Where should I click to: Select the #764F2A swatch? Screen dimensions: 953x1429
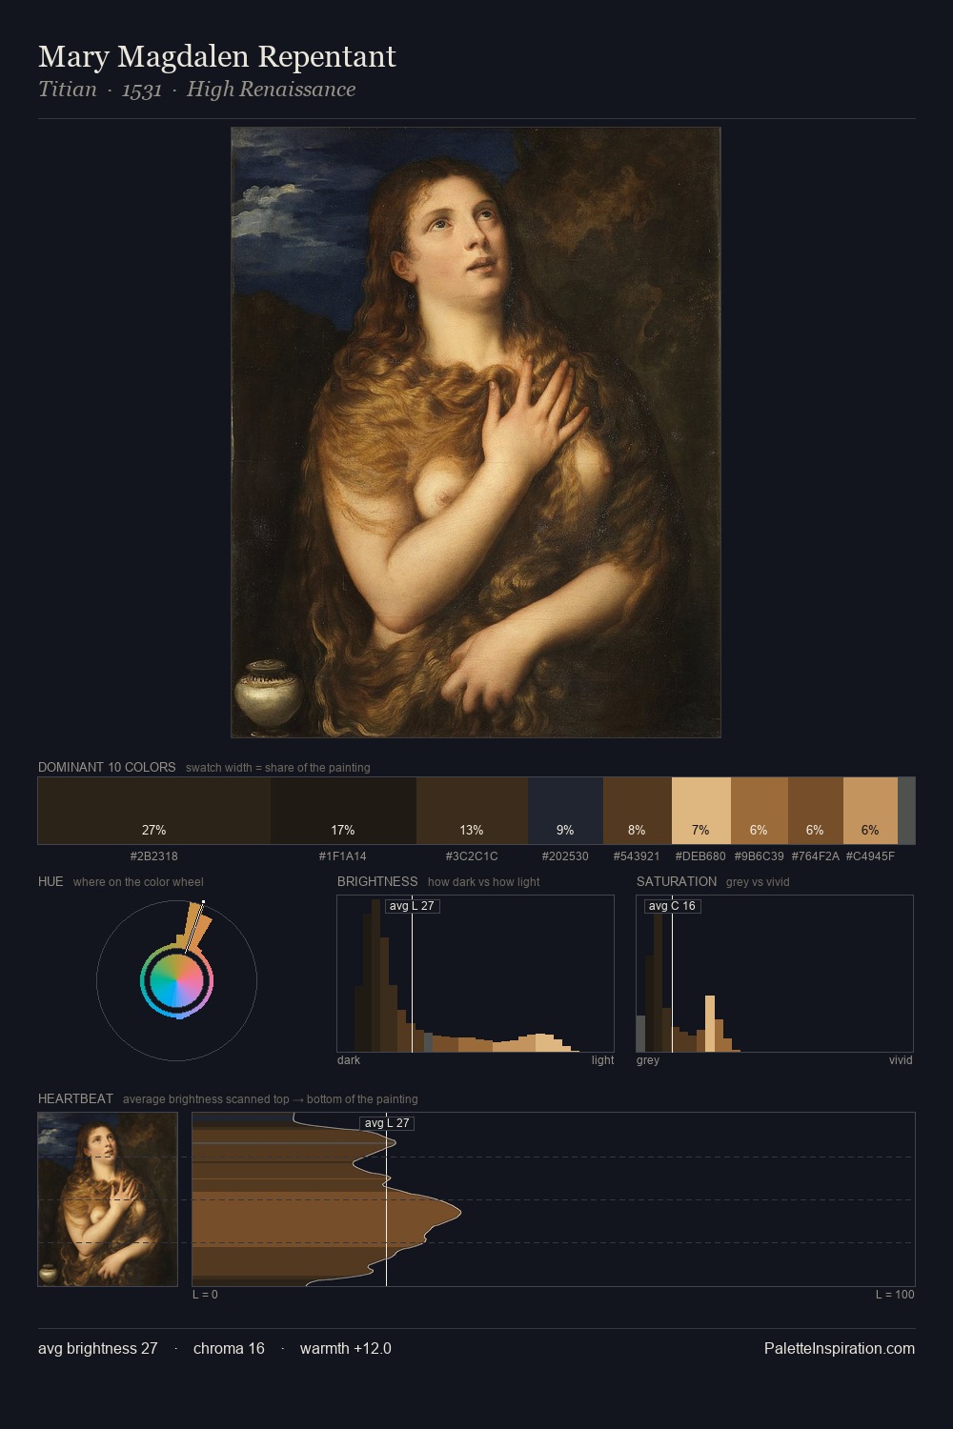coord(816,811)
